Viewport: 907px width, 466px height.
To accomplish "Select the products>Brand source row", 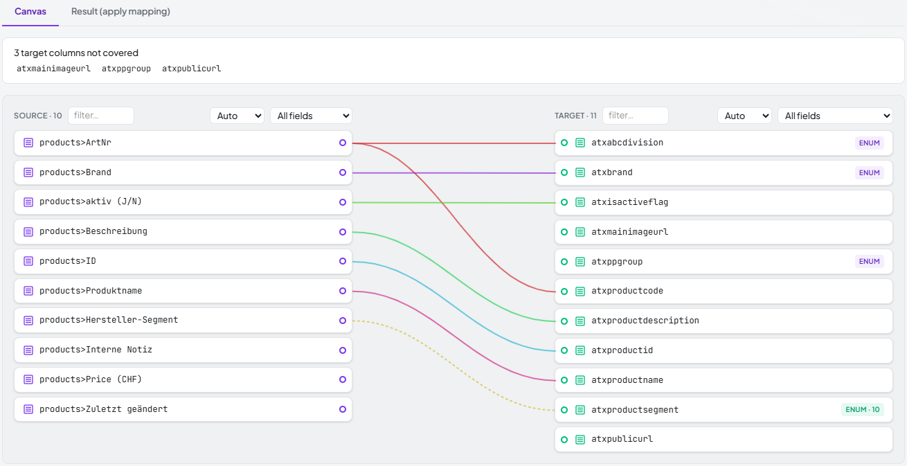I will pos(183,172).
